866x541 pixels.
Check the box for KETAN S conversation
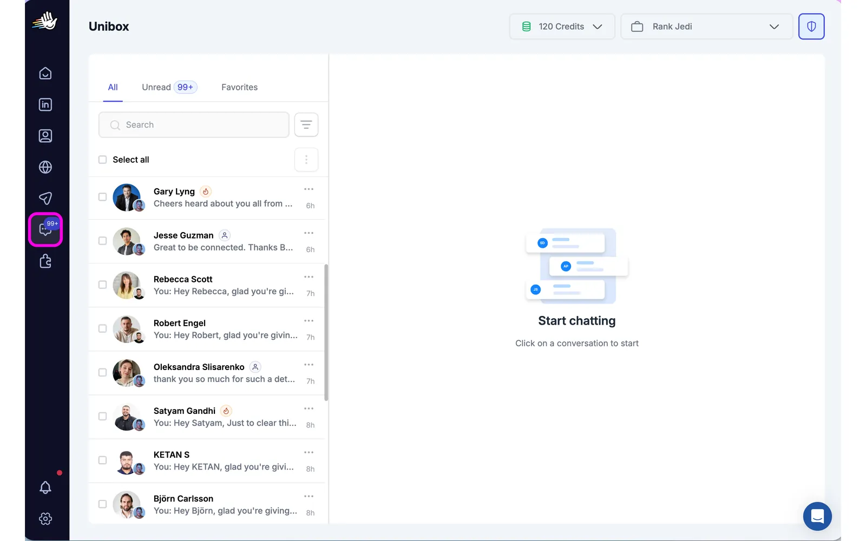click(x=102, y=460)
